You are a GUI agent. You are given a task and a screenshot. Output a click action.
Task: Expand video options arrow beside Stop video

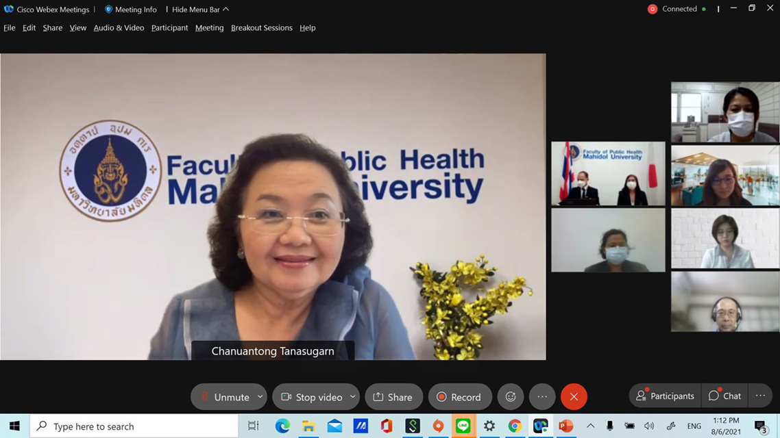353,397
